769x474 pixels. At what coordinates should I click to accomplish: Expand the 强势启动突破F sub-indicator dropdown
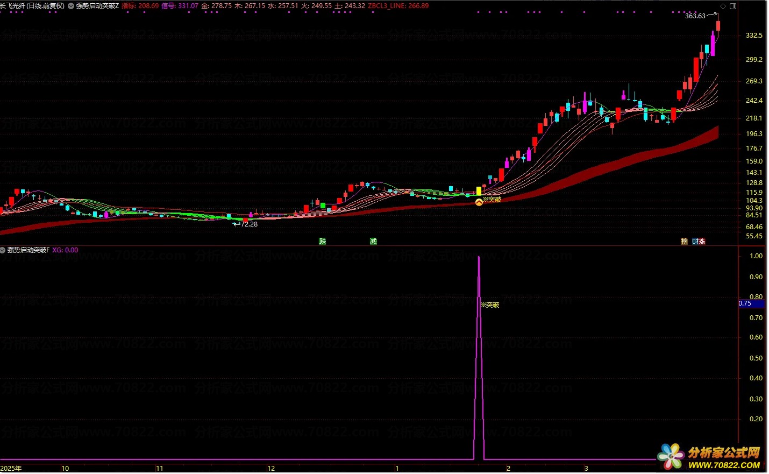click(3, 250)
